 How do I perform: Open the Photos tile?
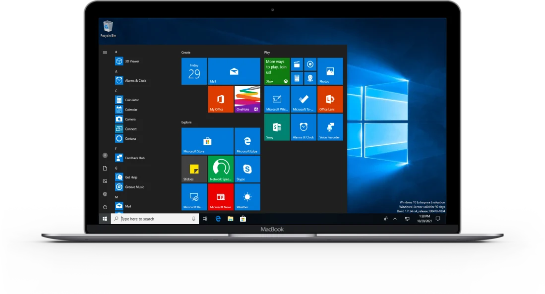330,71
